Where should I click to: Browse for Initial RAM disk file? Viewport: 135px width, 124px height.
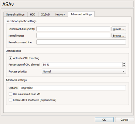pyautogui.click(x=119, y=29)
